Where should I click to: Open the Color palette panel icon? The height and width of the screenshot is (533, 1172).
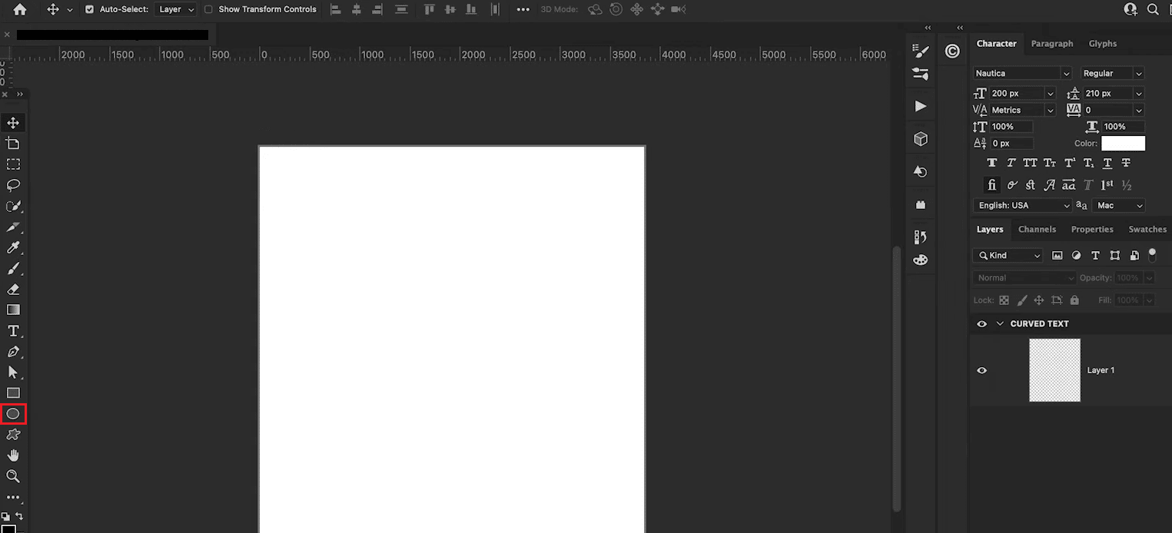(x=921, y=260)
